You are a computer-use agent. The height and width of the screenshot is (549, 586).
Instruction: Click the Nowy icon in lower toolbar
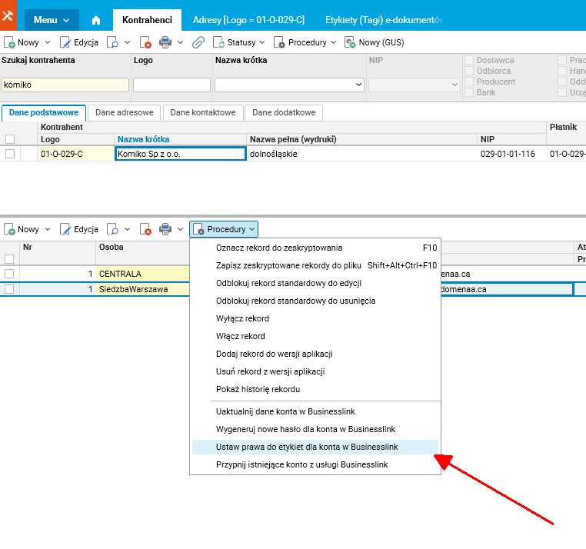9,229
